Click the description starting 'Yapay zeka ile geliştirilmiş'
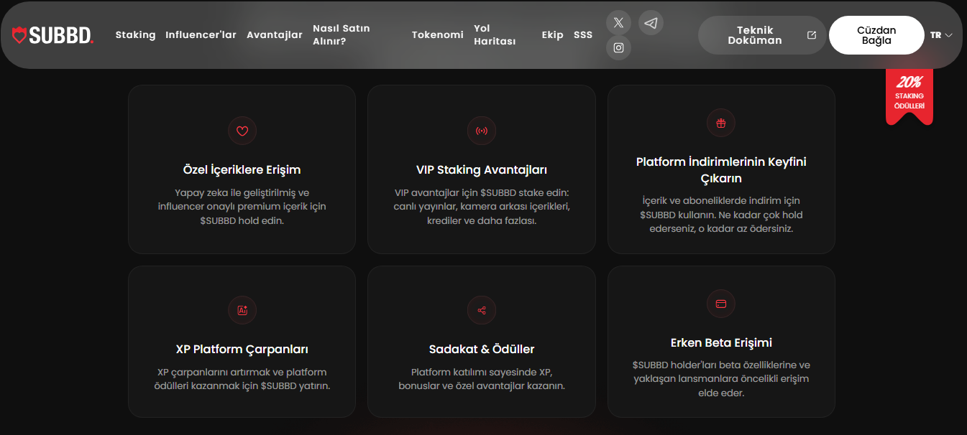The height and width of the screenshot is (435, 967). tap(242, 207)
